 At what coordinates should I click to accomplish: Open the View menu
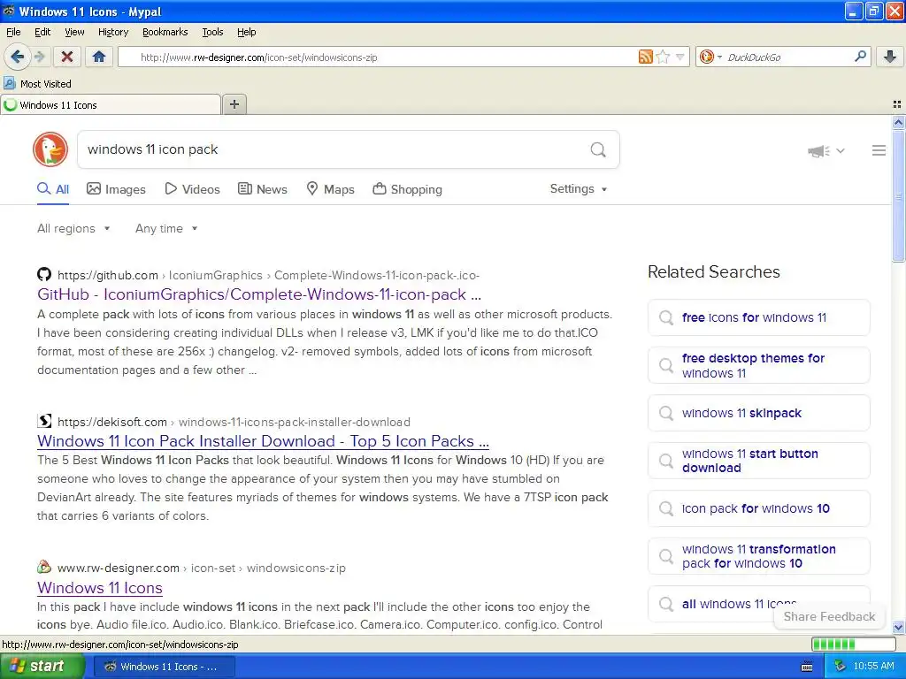(x=74, y=32)
